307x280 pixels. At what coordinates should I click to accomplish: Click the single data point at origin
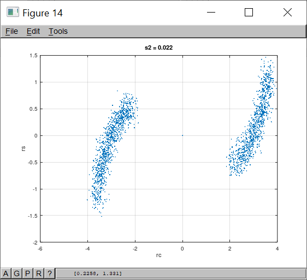click(182, 135)
